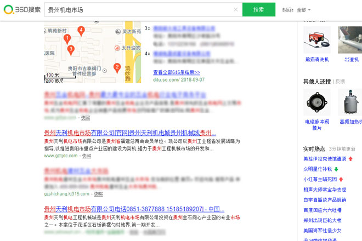The height and width of the screenshot is (241, 362).
Task: Open hot topic 郑州出现巨轮大楷
Action: pyautogui.click(x=323, y=220)
